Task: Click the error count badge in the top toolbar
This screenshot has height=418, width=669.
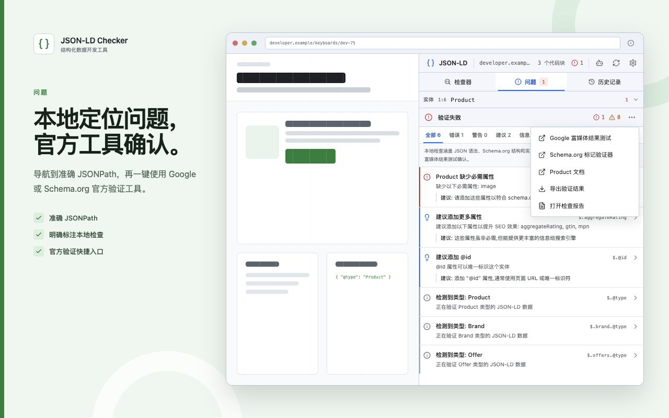Action: click(578, 63)
